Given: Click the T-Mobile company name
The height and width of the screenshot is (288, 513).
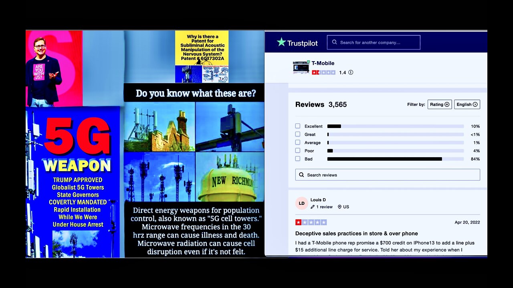Looking at the screenshot, I should [x=323, y=63].
